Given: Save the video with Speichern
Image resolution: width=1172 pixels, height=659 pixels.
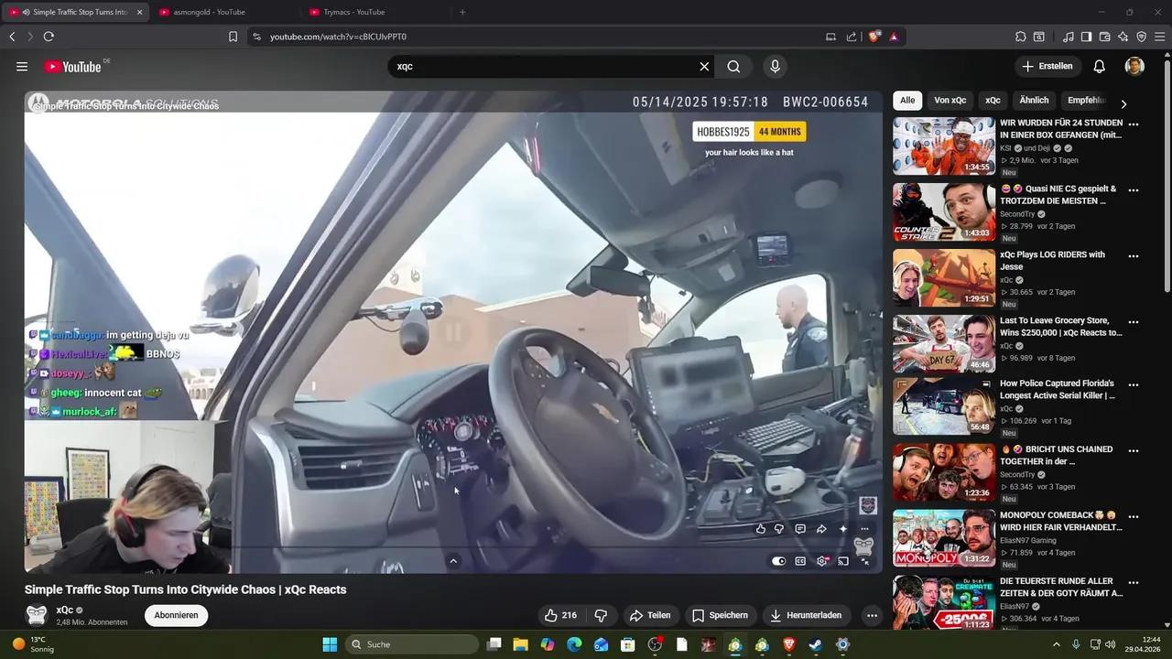Looking at the screenshot, I should point(721,615).
